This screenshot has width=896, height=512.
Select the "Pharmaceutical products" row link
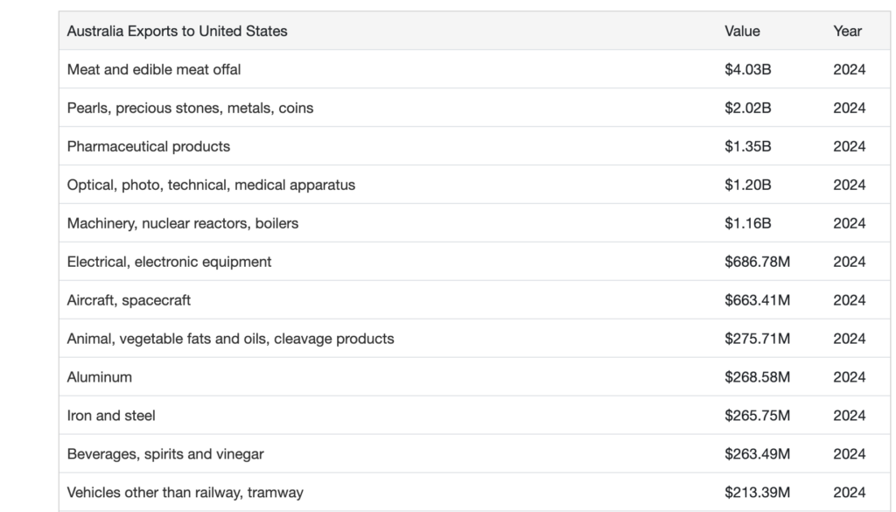(149, 146)
